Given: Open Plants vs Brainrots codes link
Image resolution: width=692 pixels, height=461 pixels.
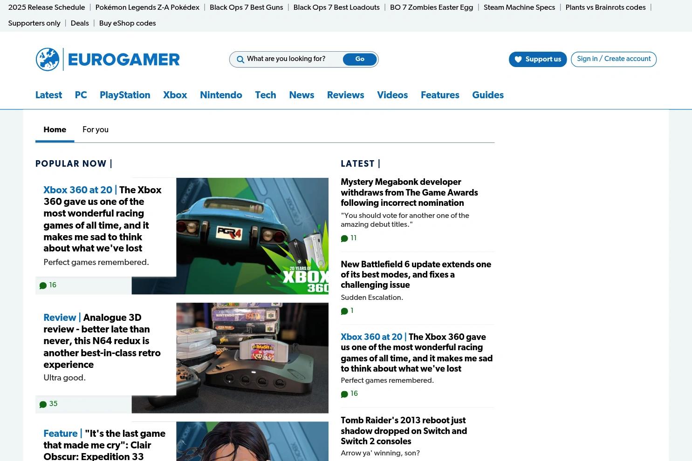Looking at the screenshot, I should tap(605, 7).
